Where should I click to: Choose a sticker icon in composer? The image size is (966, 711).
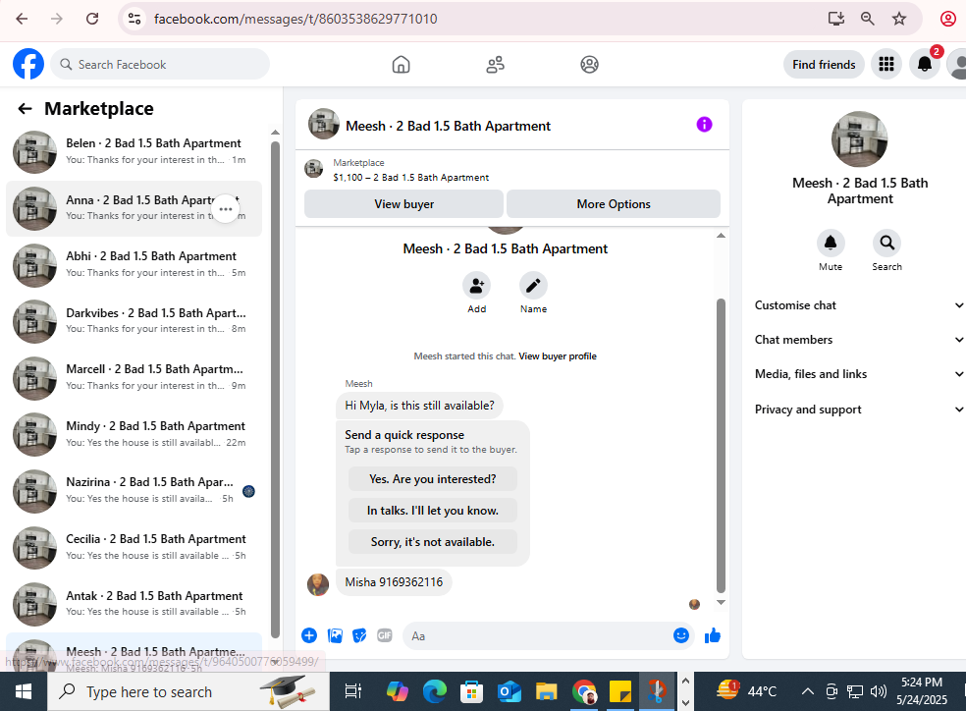tap(359, 635)
